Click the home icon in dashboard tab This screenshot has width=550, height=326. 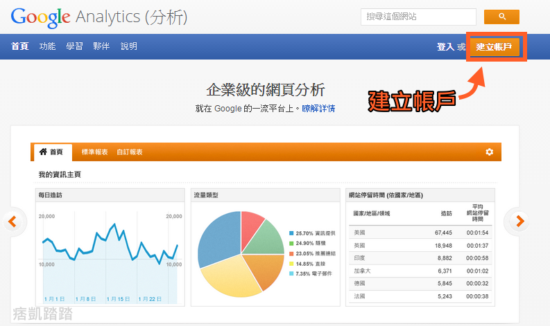(43, 152)
